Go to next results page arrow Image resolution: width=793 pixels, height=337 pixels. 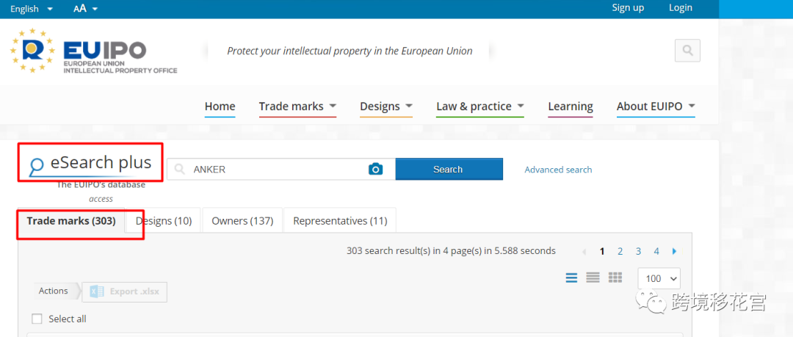pos(675,251)
